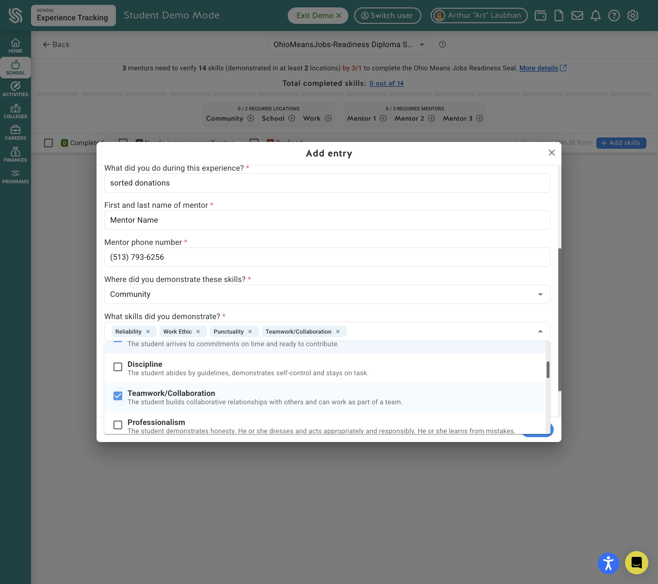Click the info icon beside diploma dropdown

coord(442,45)
